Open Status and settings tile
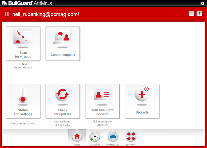Image resolution: width=207 pixels, height=148 pixels. (x=23, y=101)
